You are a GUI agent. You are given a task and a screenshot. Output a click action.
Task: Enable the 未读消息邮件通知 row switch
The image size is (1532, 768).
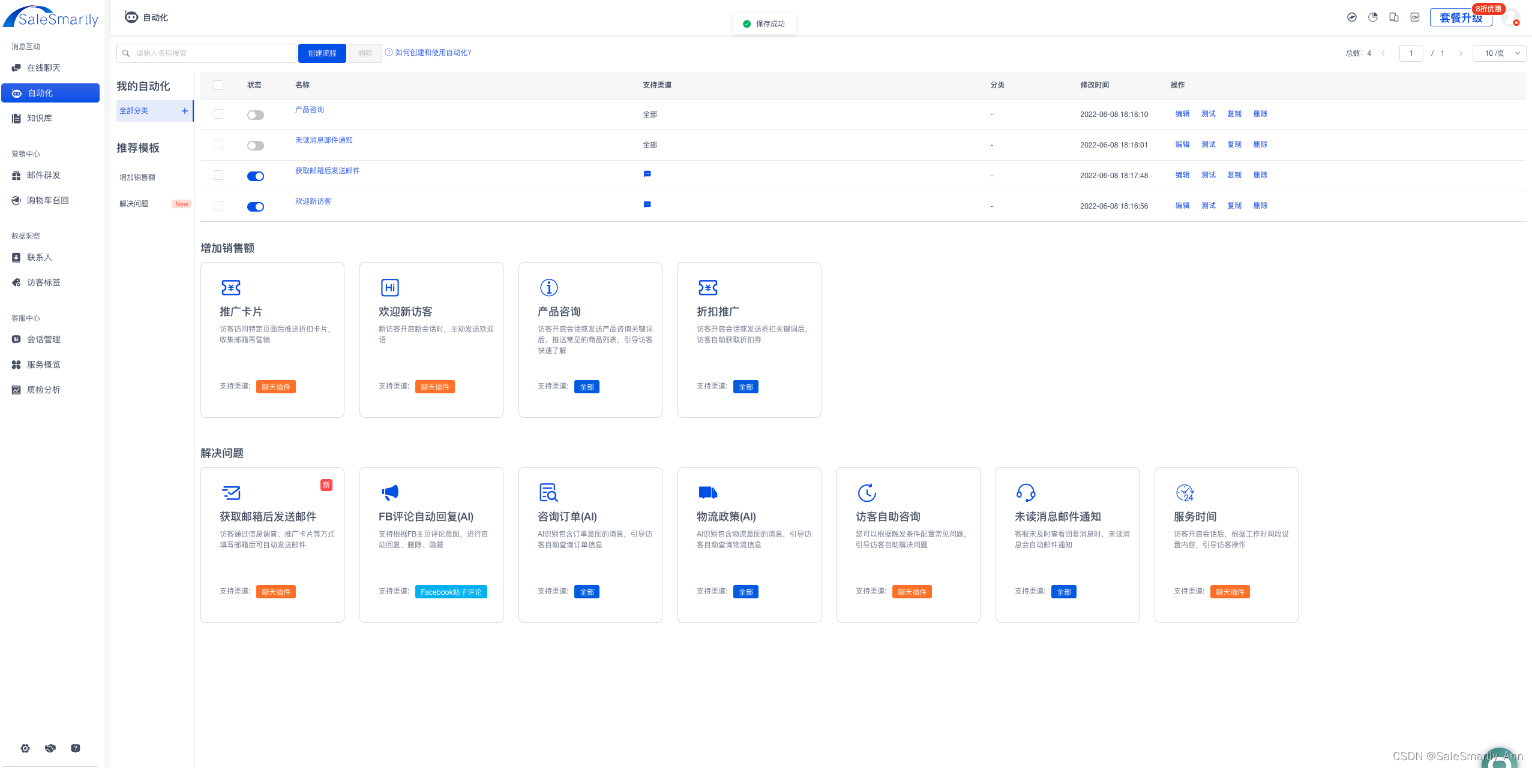point(256,146)
